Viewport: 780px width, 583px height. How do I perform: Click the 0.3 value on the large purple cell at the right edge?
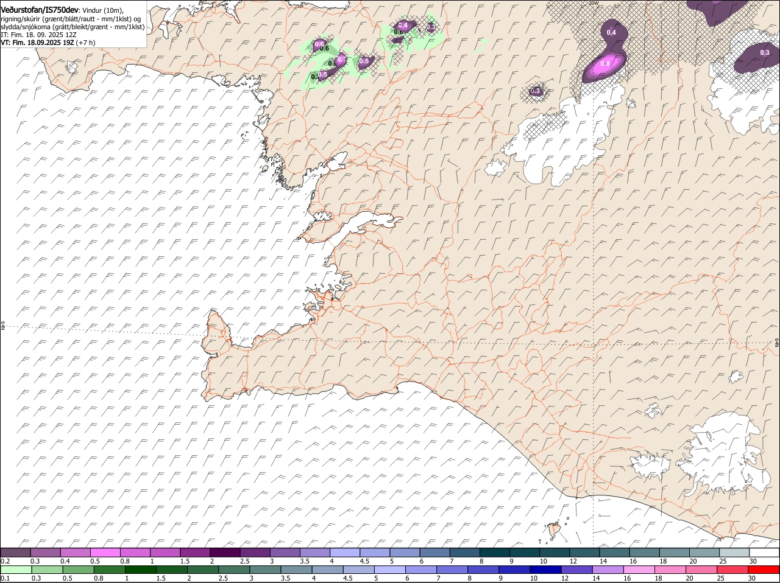pos(765,53)
